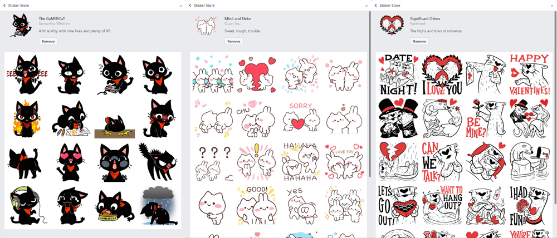557x238 pixels.
Task: Pick the cat playing game controller sticker
Action: pyautogui.click(x=115, y=75)
